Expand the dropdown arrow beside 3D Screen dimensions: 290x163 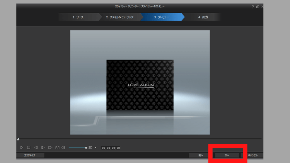coord(96,148)
